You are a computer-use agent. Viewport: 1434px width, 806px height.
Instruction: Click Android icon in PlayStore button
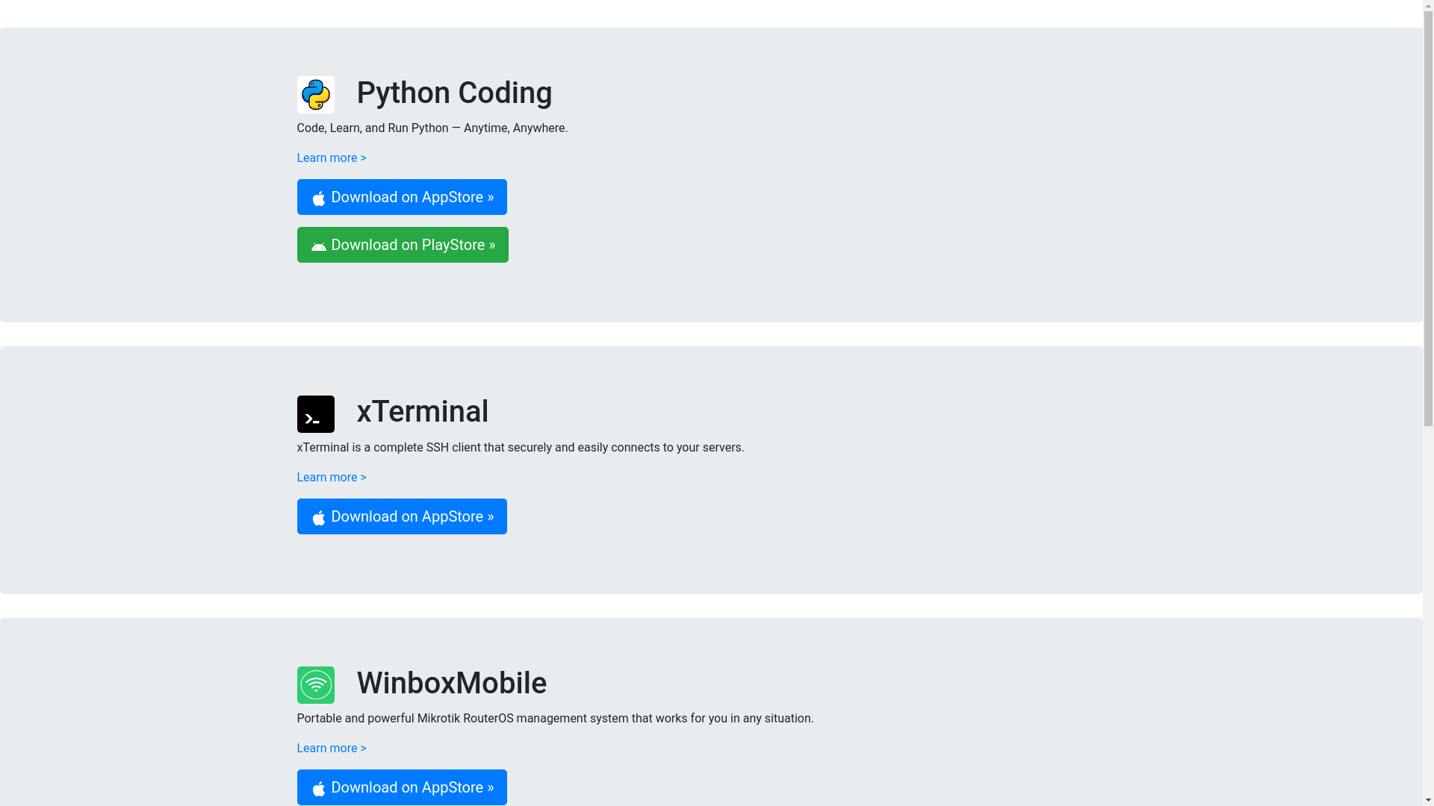(x=319, y=246)
